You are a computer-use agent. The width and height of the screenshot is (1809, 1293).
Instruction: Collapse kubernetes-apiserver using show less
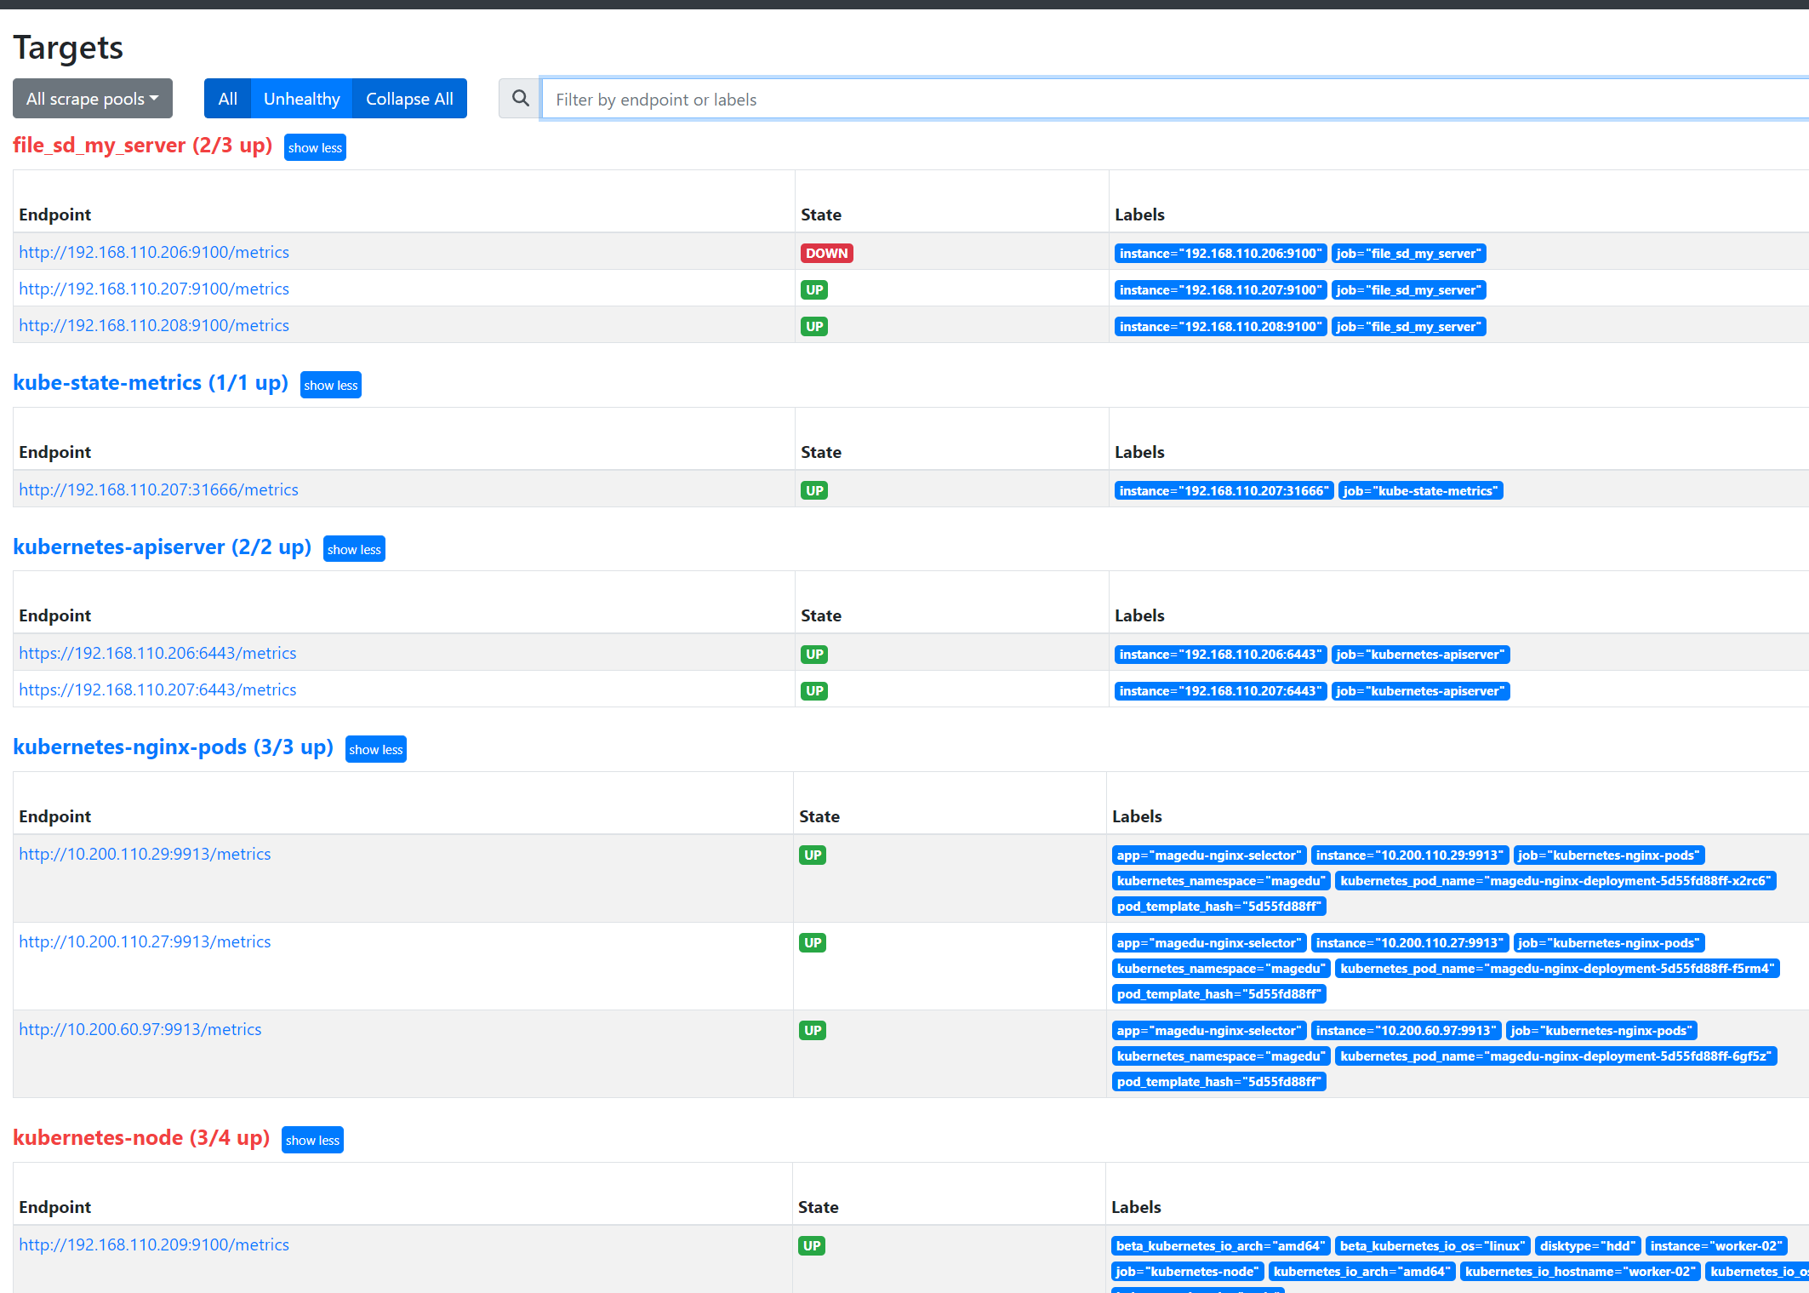coord(354,550)
